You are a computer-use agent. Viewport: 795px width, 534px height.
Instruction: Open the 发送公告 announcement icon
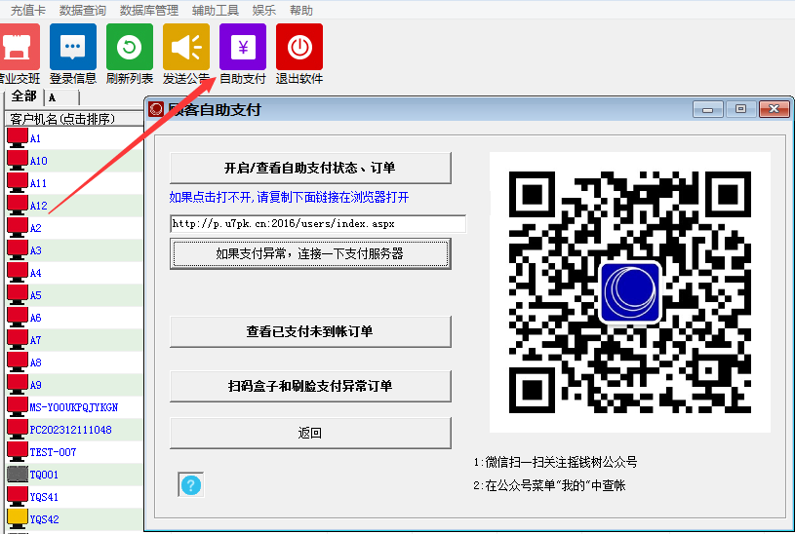(186, 47)
